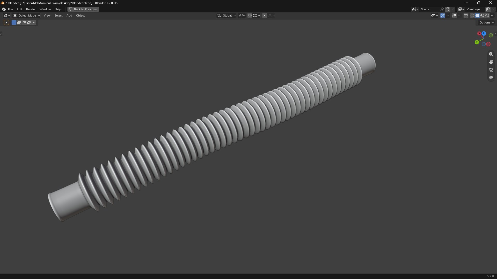
Task: Choose the Subtract selection mode
Action: (x=24, y=23)
